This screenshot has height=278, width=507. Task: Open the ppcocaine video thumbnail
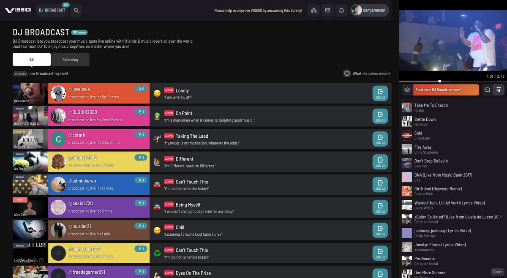[30, 93]
